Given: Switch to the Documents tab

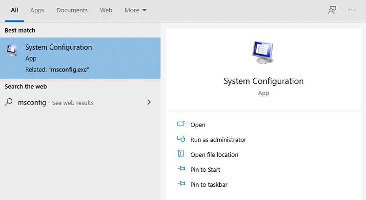Looking at the screenshot, I should [x=72, y=10].
